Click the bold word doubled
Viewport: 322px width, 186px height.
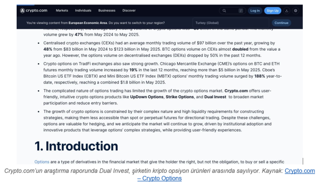pos(240,49)
